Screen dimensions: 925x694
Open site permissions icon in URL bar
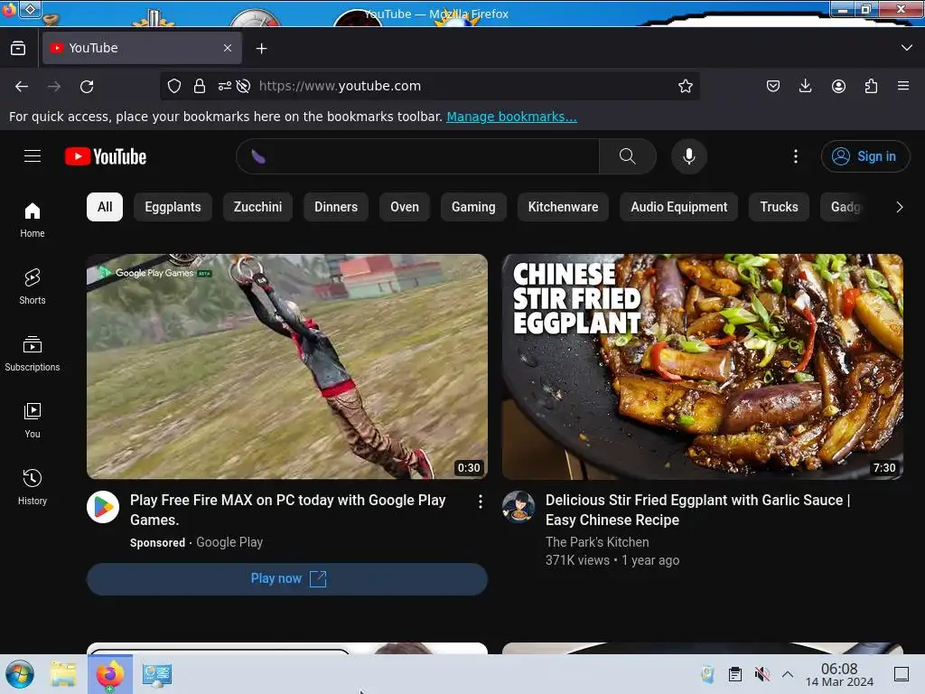pyautogui.click(x=225, y=86)
